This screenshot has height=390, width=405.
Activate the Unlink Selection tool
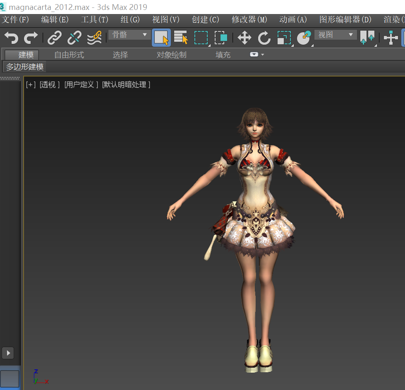[74, 38]
